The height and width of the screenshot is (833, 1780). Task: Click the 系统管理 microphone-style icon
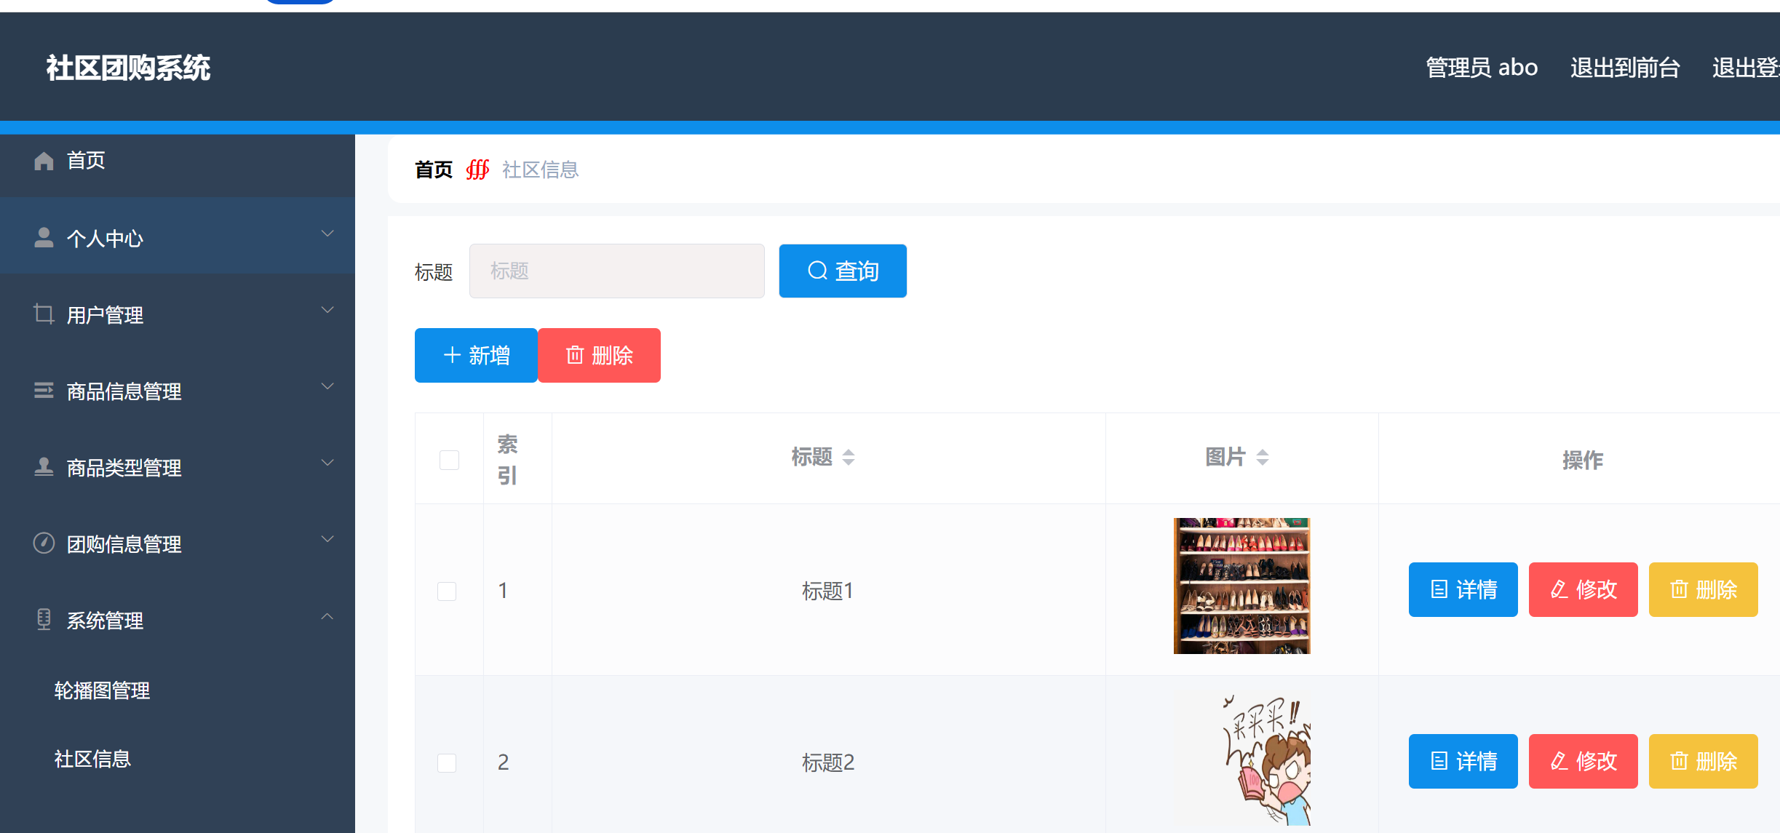click(x=43, y=619)
